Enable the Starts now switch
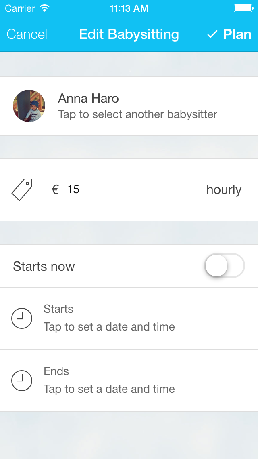258x459 pixels. (225, 266)
